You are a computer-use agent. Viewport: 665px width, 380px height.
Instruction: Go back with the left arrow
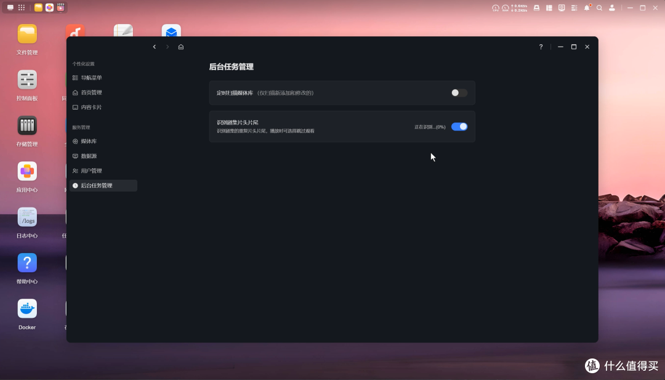(x=155, y=47)
